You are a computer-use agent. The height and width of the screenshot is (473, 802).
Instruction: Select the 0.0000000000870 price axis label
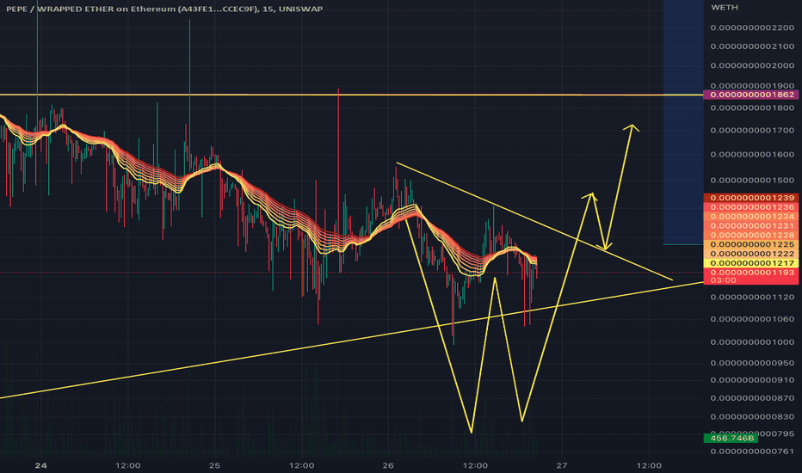pyautogui.click(x=752, y=398)
